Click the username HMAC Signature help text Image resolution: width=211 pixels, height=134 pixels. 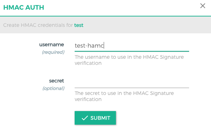(x=129, y=60)
